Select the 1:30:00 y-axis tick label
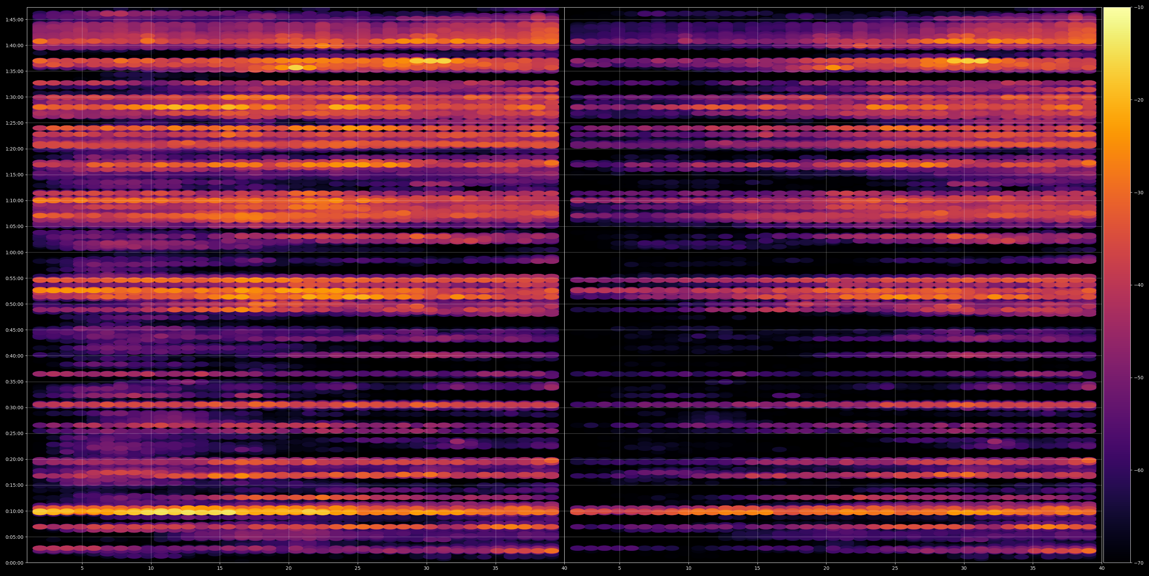1149x576 pixels. 14,97
